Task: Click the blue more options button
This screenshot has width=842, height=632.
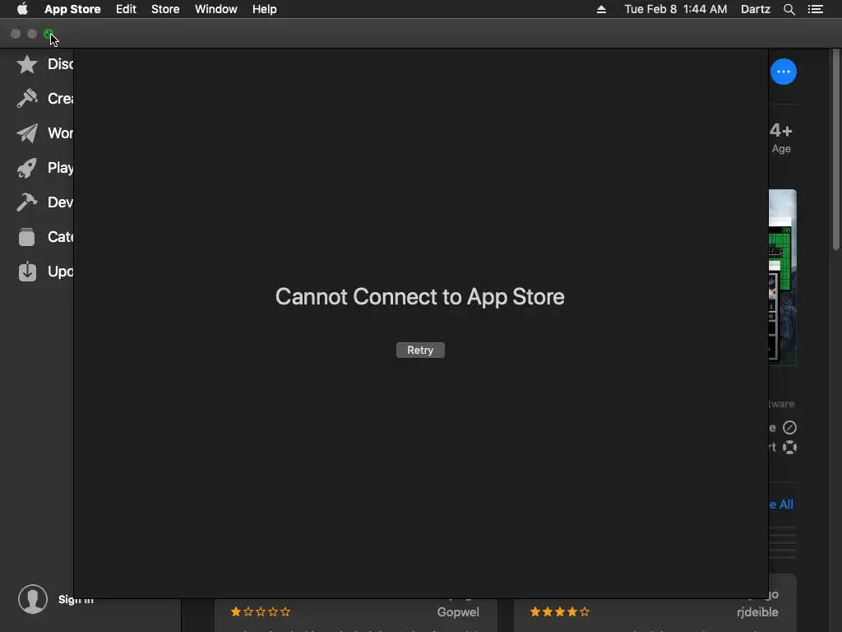Action: tap(784, 72)
